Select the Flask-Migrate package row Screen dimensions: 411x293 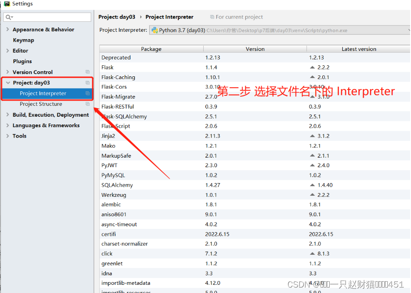click(x=255, y=97)
